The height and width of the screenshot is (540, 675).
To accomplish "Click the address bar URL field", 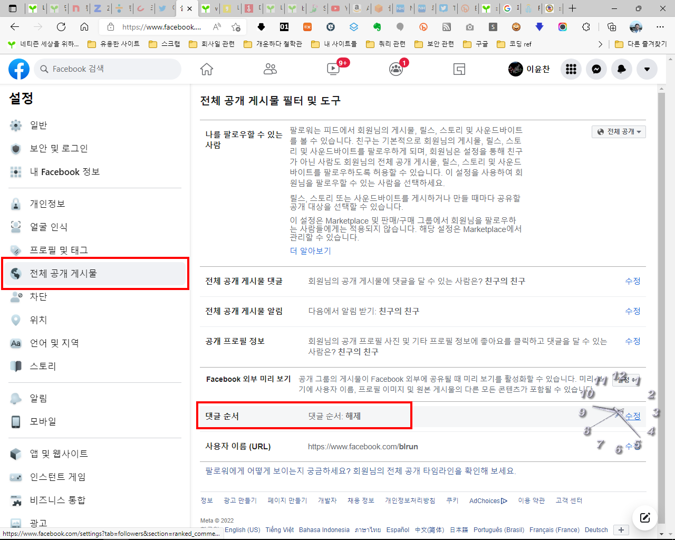I will (x=161, y=27).
